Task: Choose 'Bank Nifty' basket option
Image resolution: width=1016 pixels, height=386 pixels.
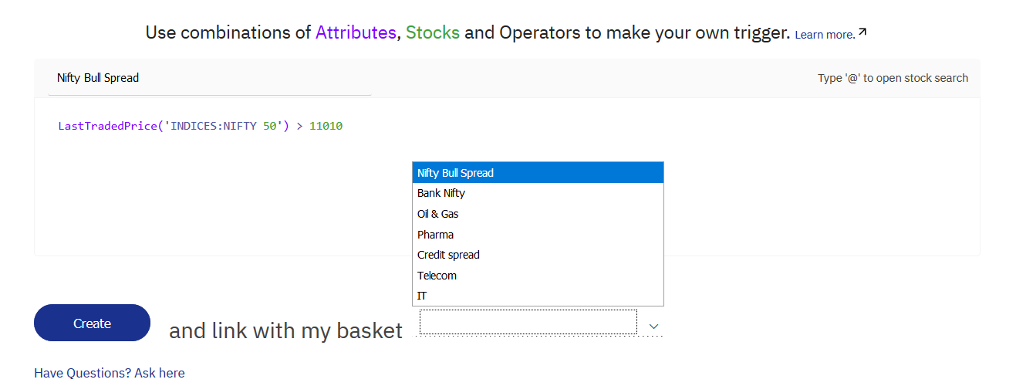Action: click(538, 193)
